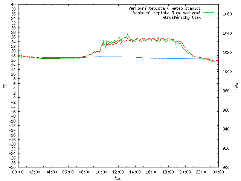Click the 10:00 time axis label

(x=101, y=172)
